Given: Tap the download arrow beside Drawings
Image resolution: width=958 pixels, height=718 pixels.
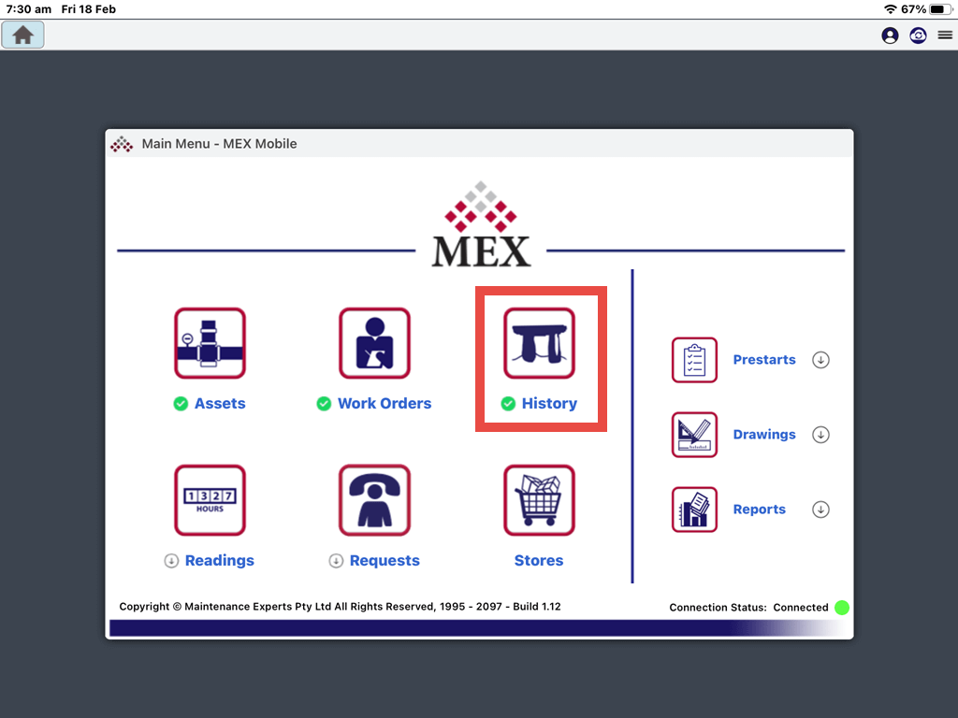Looking at the screenshot, I should coord(820,435).
